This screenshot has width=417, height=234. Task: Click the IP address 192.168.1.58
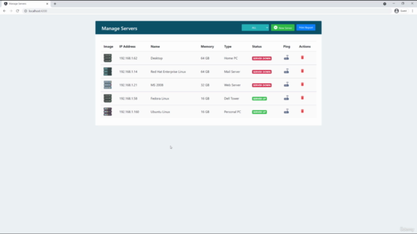click(x=128, y=98)
